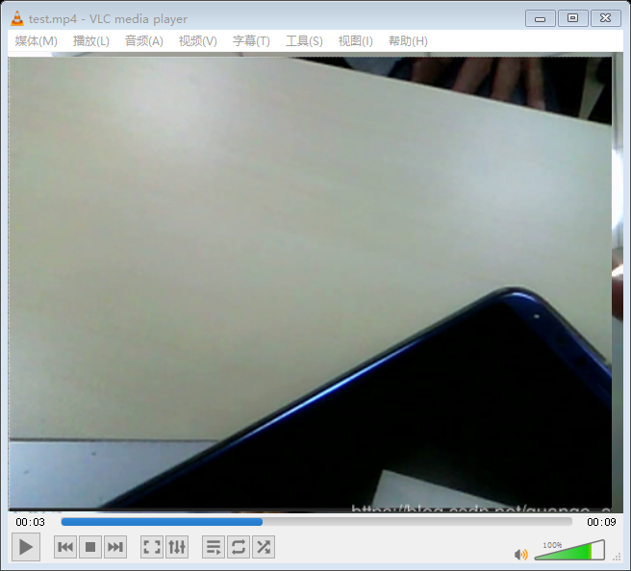
Task: Toggle shuffle random playback
Action: click(264, 547)
